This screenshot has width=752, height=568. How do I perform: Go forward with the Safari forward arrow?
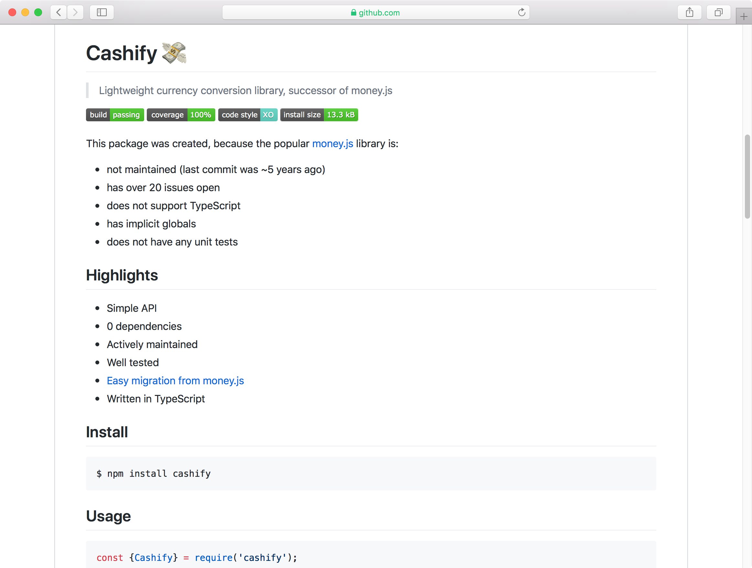click(75, 13)
